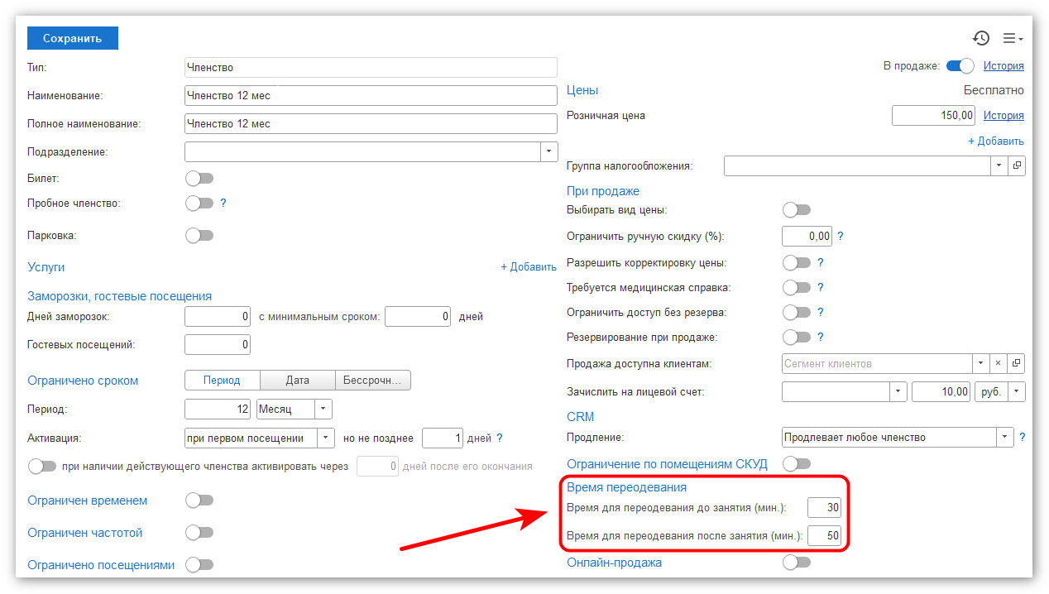This screenshot has height=594, width=1049.
Task: Show help for Пробное членство
Action: coord(223,203)
